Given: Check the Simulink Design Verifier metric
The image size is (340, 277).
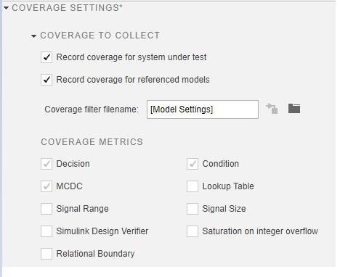Looking at the screenshot, I should click(46, 231).
